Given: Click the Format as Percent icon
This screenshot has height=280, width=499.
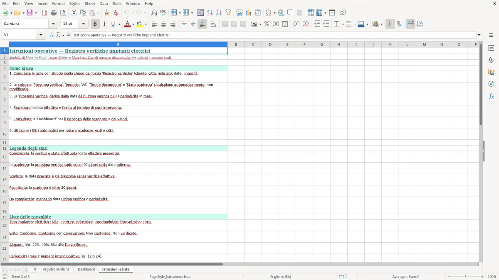Looking at the screenshot, I should coord(267,24).
